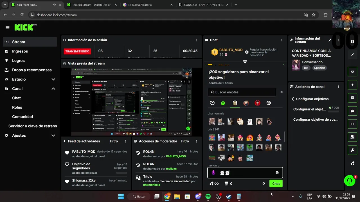The width and height of the screenshot is (360, 202).
Task: Open the red avatar emote tab
Action: click(257, 103)
